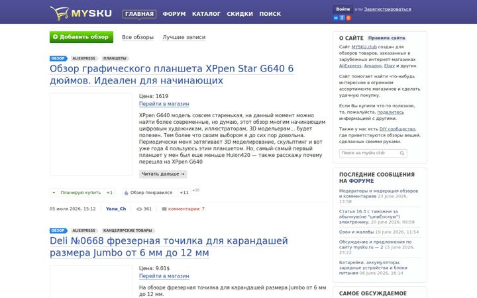
Task: Click green 'Добавить обзор' button
Action: [x=81, y=37]
